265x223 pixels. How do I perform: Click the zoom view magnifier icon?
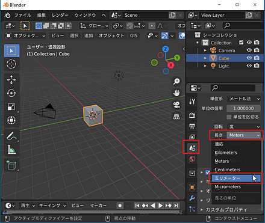pyautogui.click(x=176, y=81)
